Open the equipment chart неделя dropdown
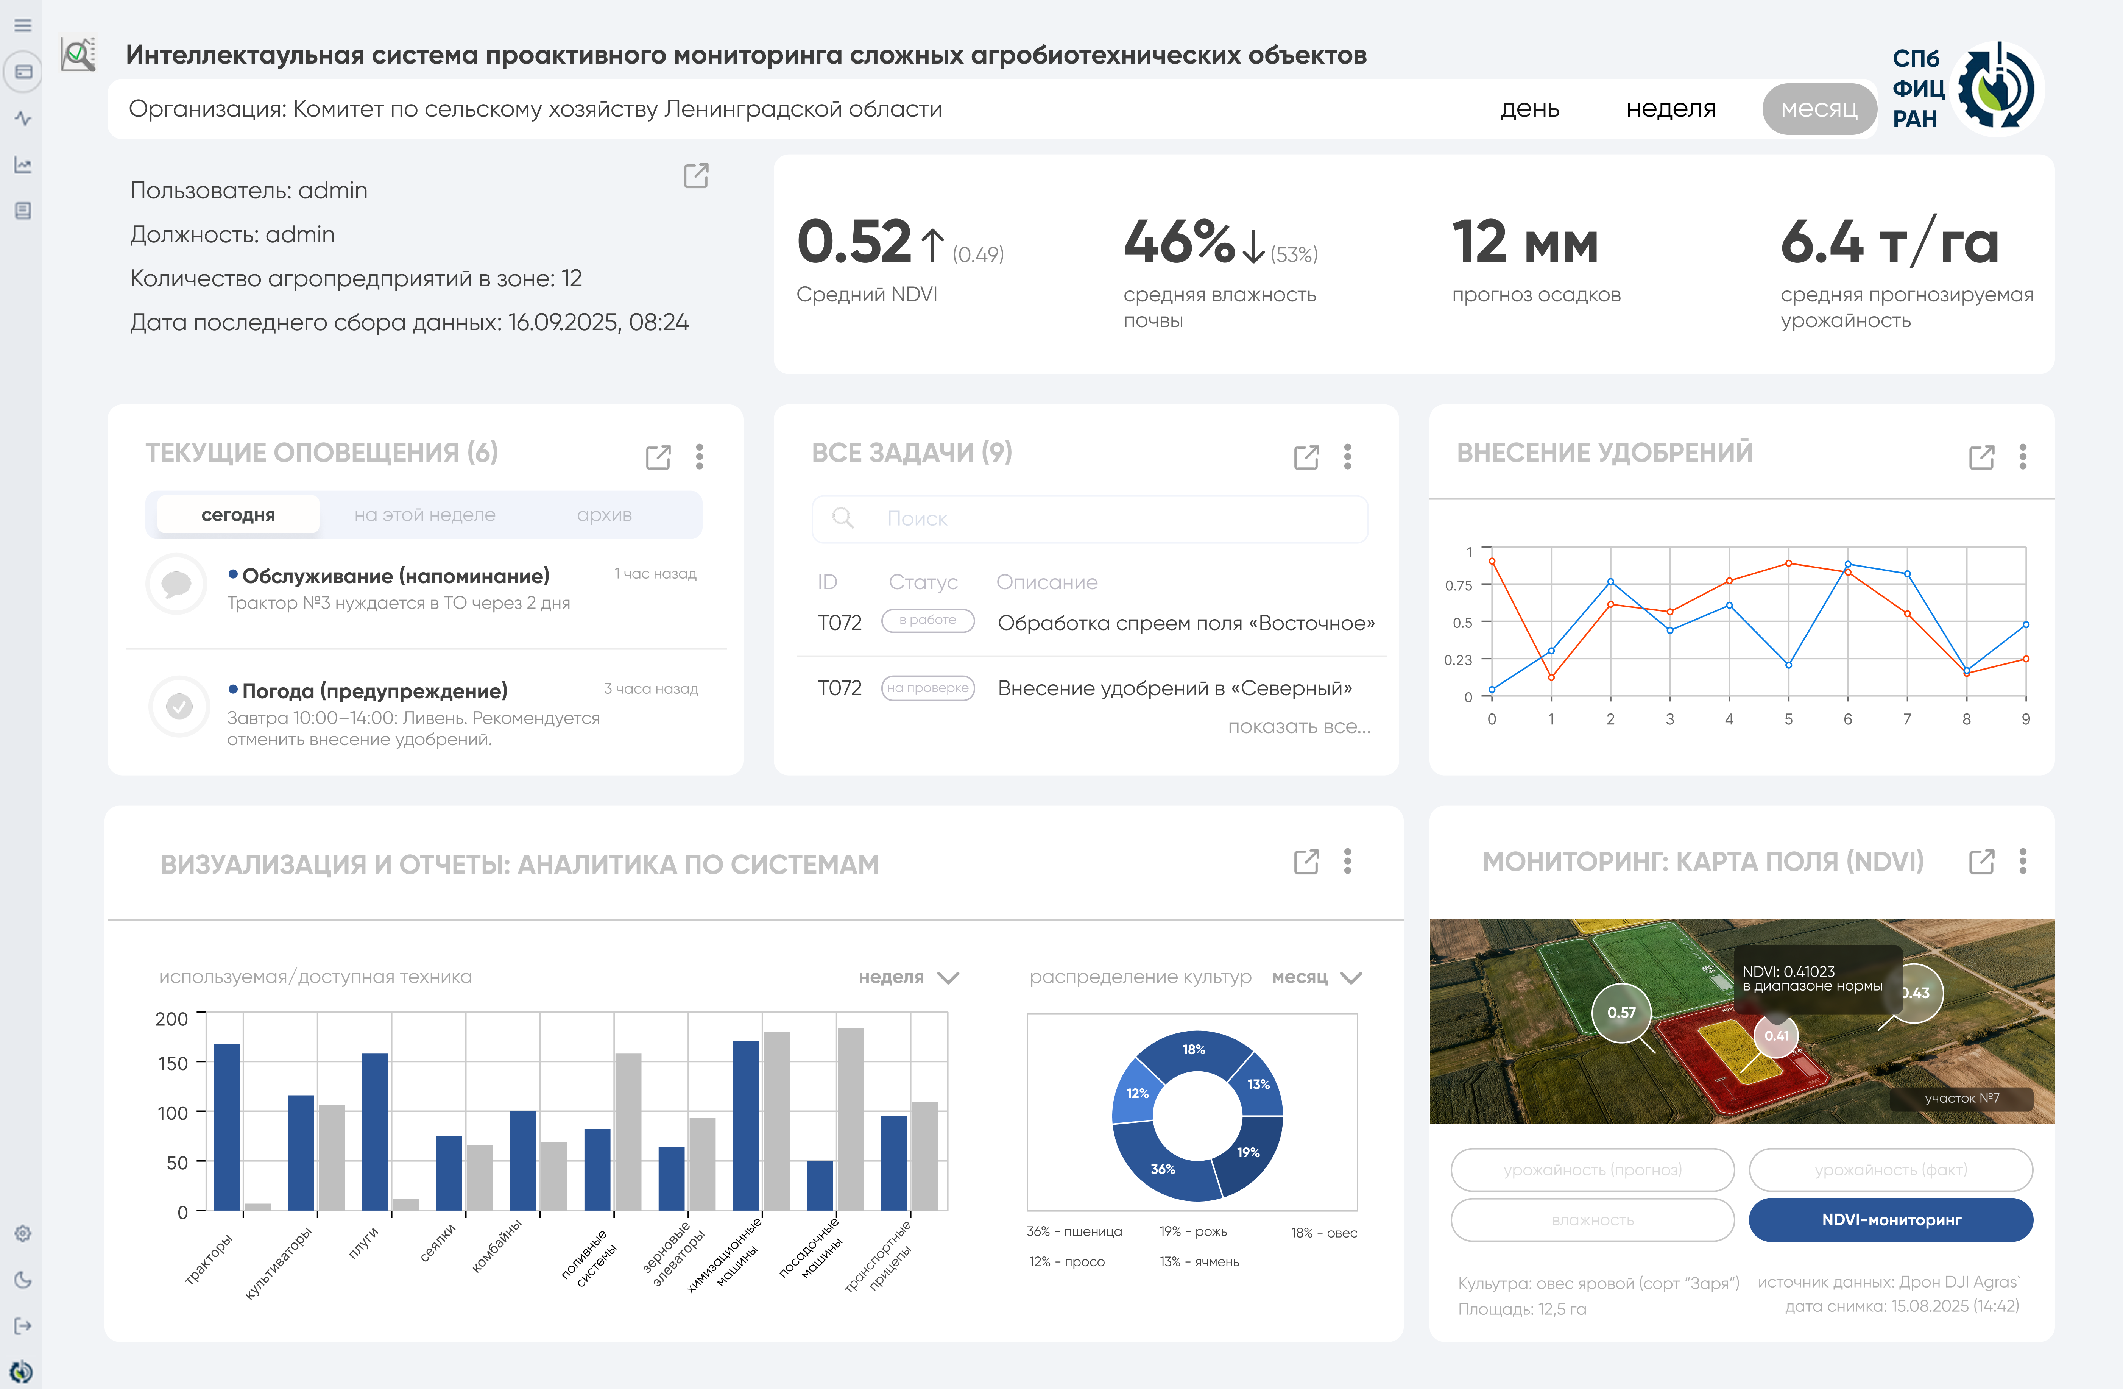The width and height of the screenshot is (2123, 1389). 908,977
